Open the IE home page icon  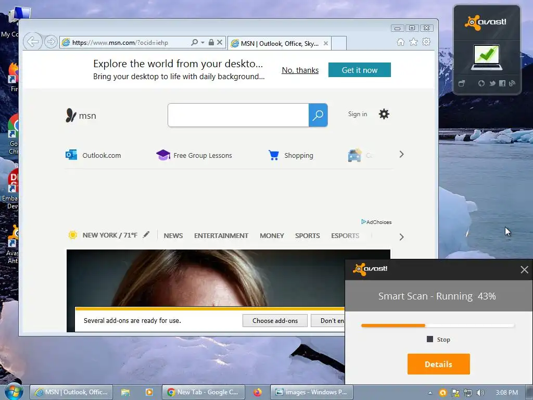pos(401,42)
